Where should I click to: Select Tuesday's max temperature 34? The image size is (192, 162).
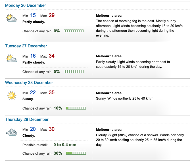click(52, 56)
